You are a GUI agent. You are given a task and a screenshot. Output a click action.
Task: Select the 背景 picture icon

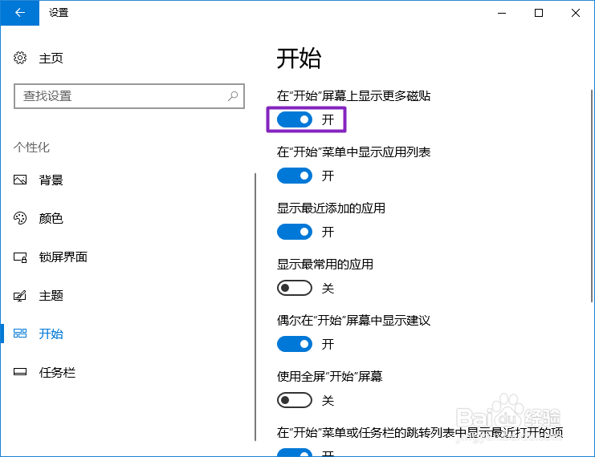(x=20, y=180)
